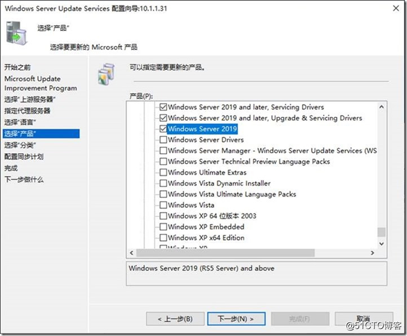The height and width of the screenshot is (336, 407).
Task: Go to the 完成 step
Action: (11, 168)
